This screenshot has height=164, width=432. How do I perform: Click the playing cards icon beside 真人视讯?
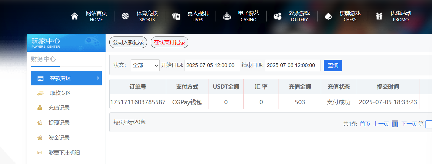point(176,16)
